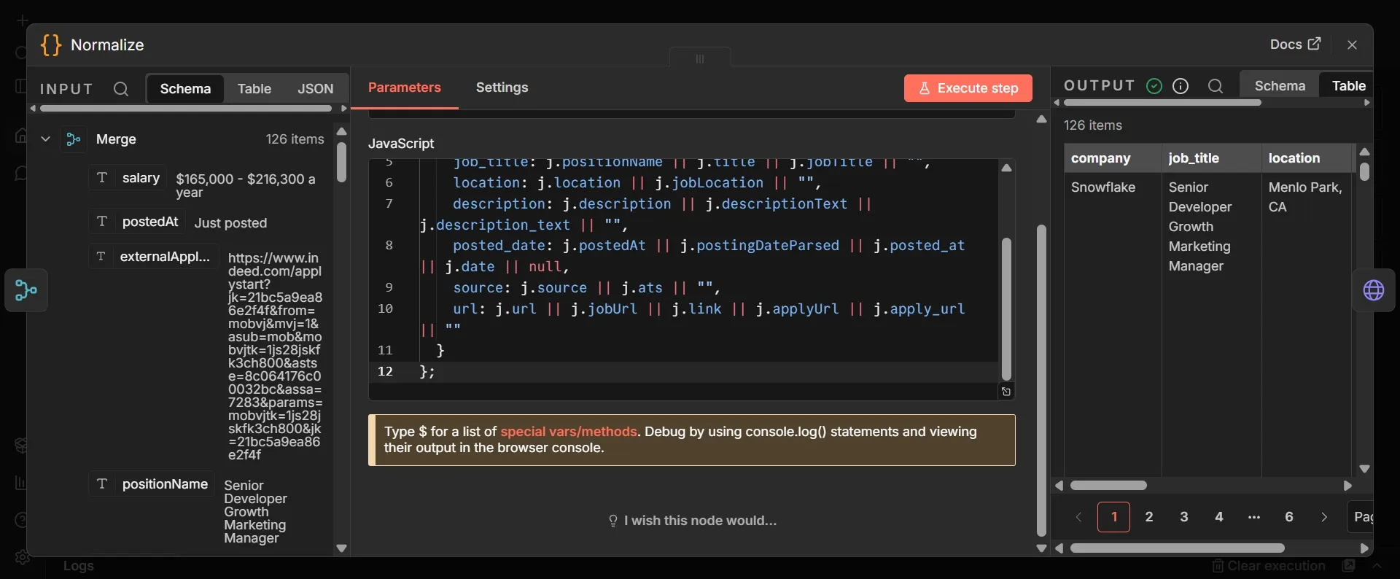The image size is (1400, 579).
Task: Click the green output success check icon
Action: tap(1154, 86)
